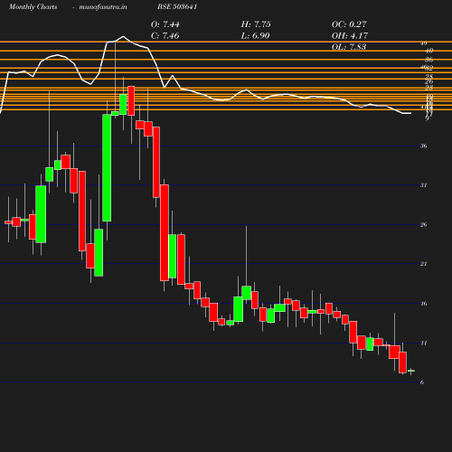Viewport: 452px width, 452px height.
Task: Click the OL: 7.83 reading
Action: coord(349,47)
